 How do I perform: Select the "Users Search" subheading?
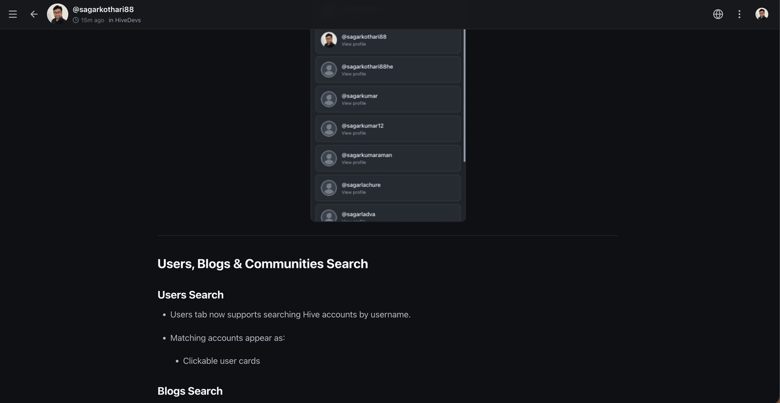coord(191,295)
